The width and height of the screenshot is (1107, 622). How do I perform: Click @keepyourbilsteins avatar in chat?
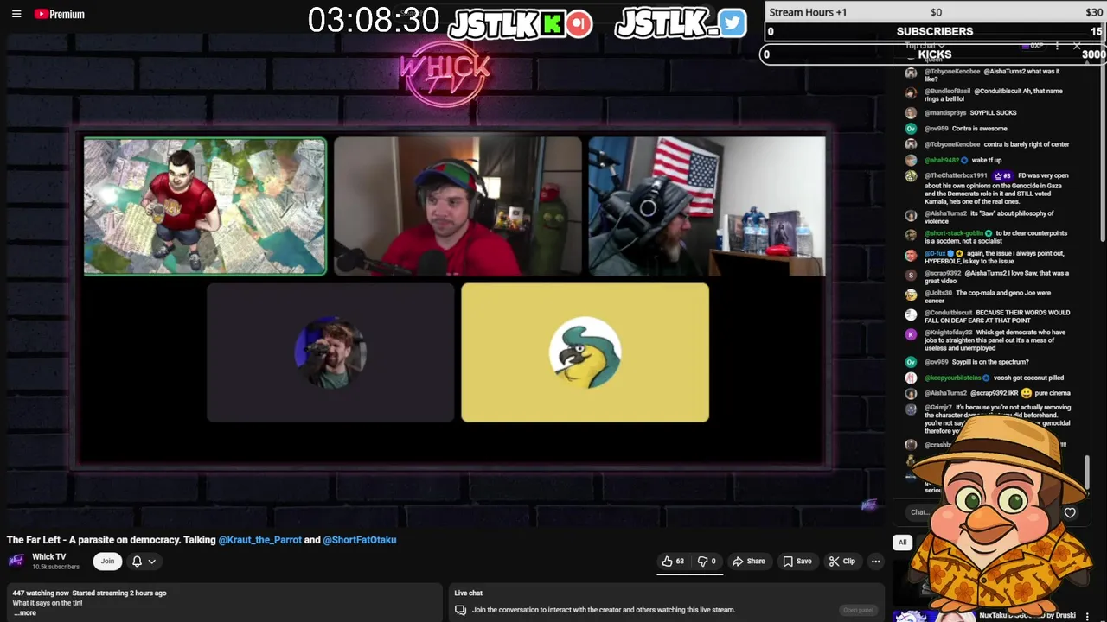(911, 378)
